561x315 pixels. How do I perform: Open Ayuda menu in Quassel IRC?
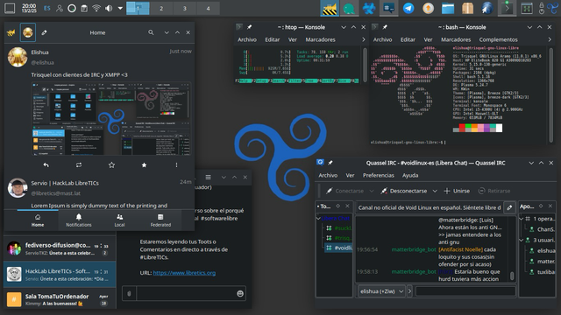pyautogui.click(x=410, y=175)
